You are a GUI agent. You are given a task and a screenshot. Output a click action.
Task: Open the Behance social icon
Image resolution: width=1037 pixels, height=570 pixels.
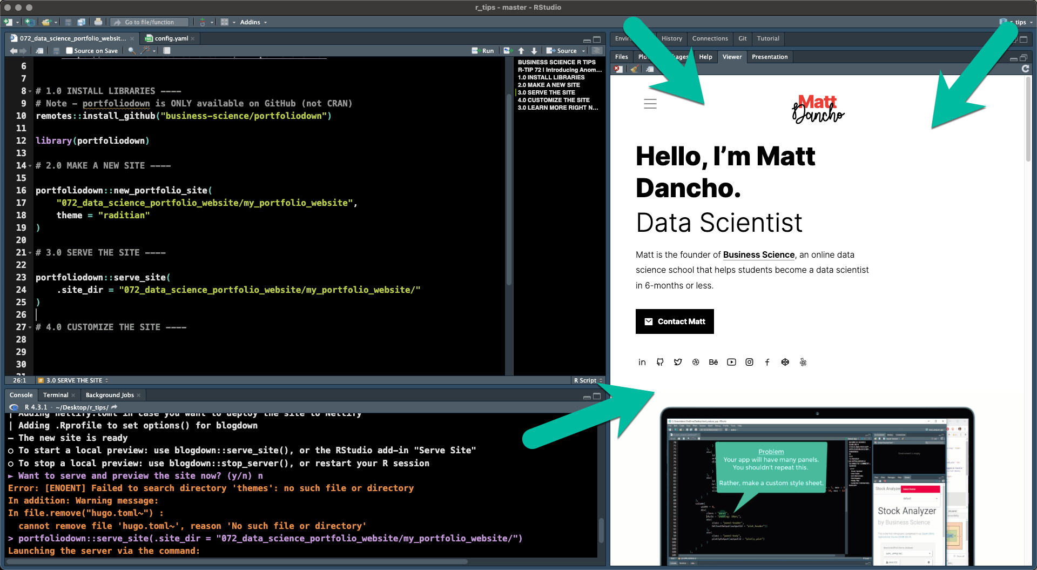click(x=713, y=362)
